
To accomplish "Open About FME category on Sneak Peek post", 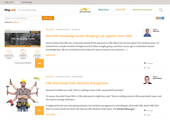I will click(49, 76).
